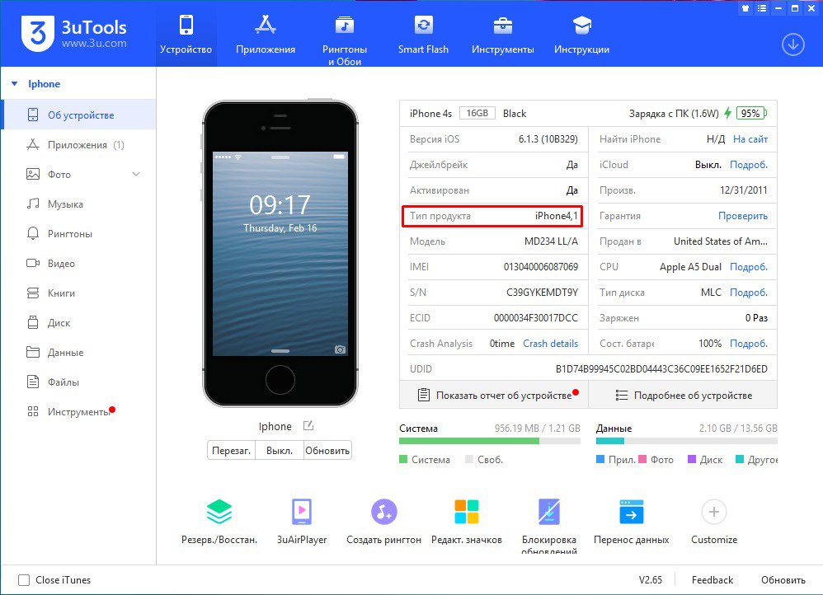The height and width of the screenshot is (595, 823).
Task: Click Feedback in status bar
Action: [x=712, y=580]
